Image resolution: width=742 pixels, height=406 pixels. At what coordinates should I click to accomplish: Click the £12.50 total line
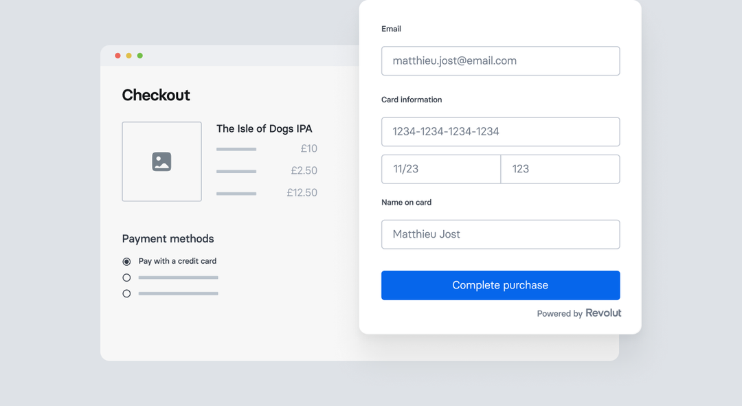point(302,192)
